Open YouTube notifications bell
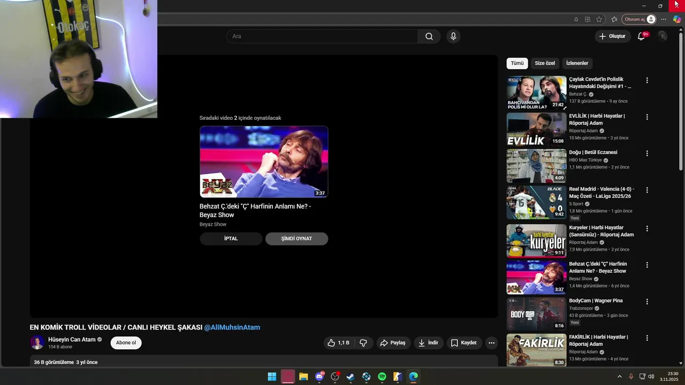This screenshot has height=385, width=685. click(x=641, y=36)
